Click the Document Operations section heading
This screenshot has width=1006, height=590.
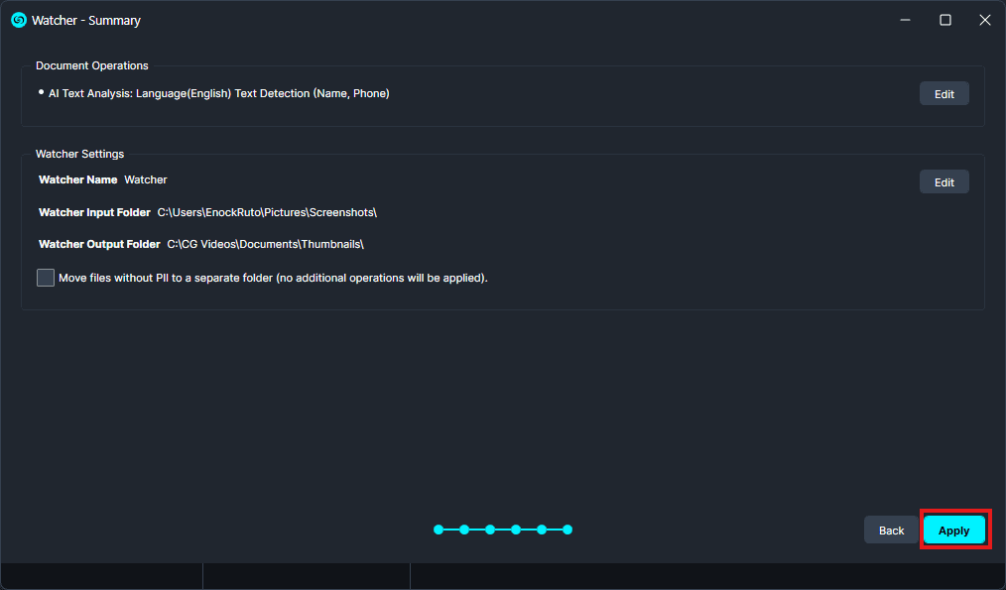coord(92,65)
